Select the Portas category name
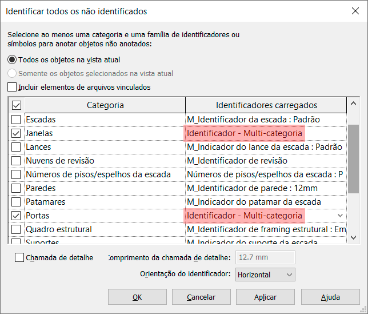The width and height of the screenshot is (368, 314). (38, 216)
